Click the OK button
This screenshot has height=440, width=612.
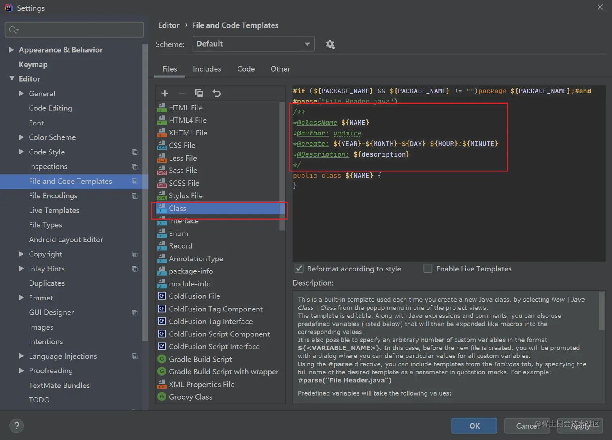(474, 426)
